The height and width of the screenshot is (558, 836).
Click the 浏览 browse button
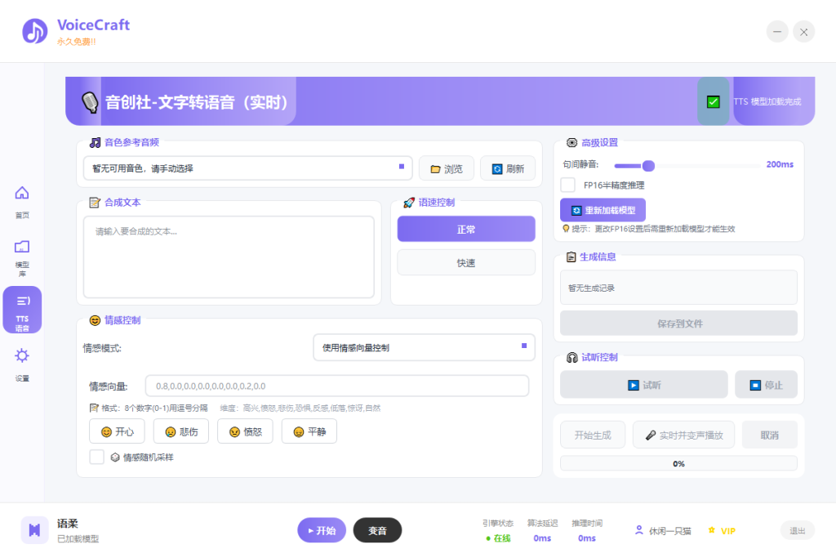click(x=447, y=169)
